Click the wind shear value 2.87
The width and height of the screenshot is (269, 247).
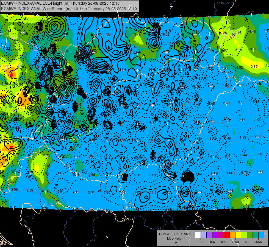tap(254, 66)
